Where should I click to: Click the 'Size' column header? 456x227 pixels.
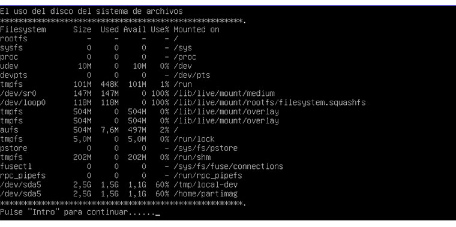pyautogui.click(x=82, y=29)
